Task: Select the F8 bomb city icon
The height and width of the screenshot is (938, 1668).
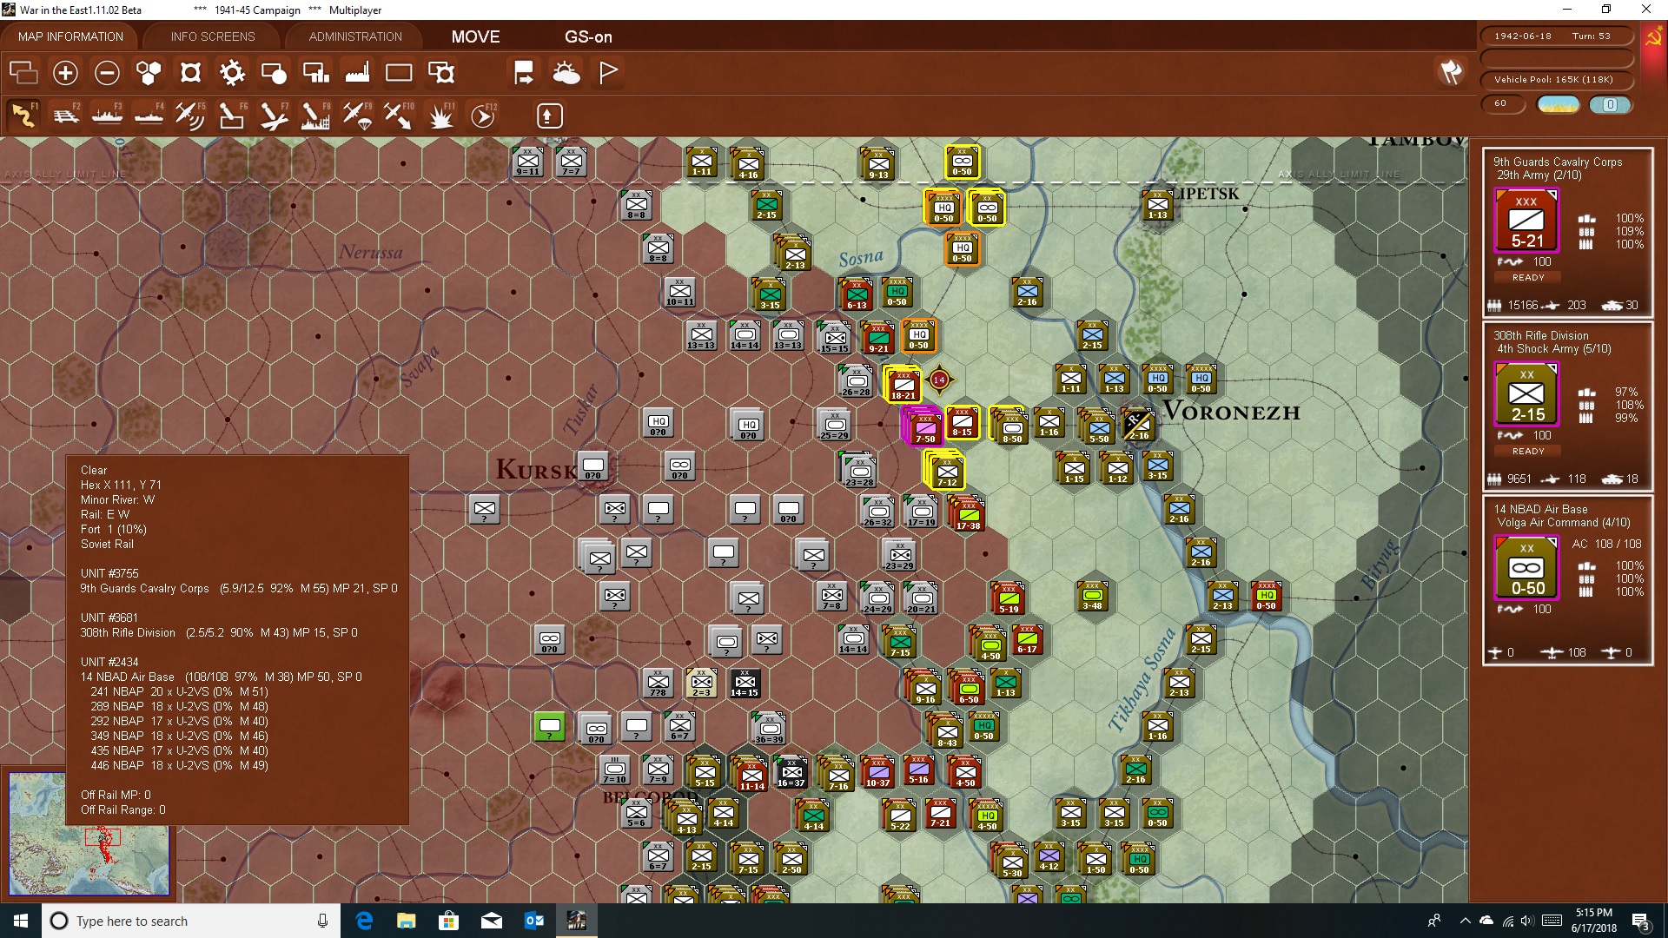Action: 315,115
